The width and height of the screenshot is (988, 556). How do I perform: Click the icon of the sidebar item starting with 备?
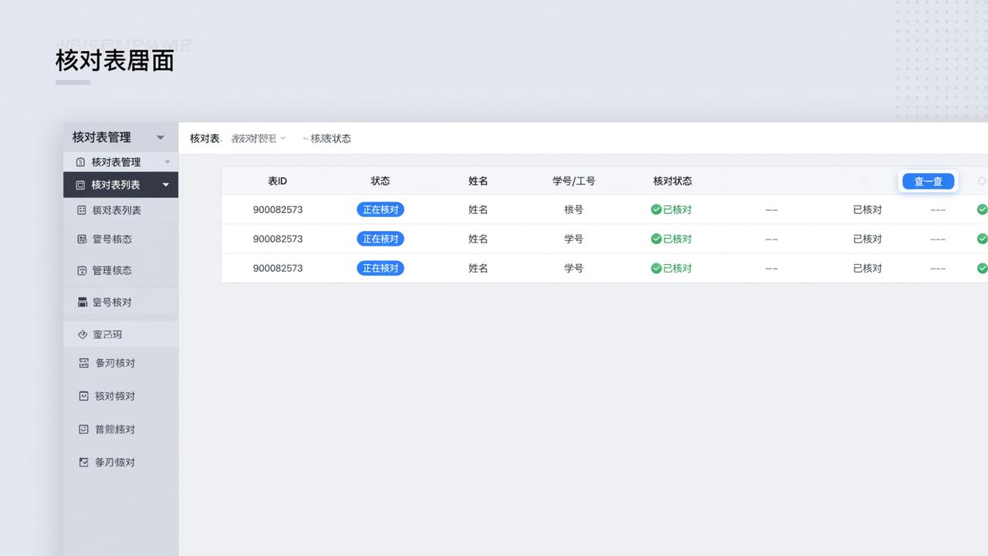click(x=84, y=363)
